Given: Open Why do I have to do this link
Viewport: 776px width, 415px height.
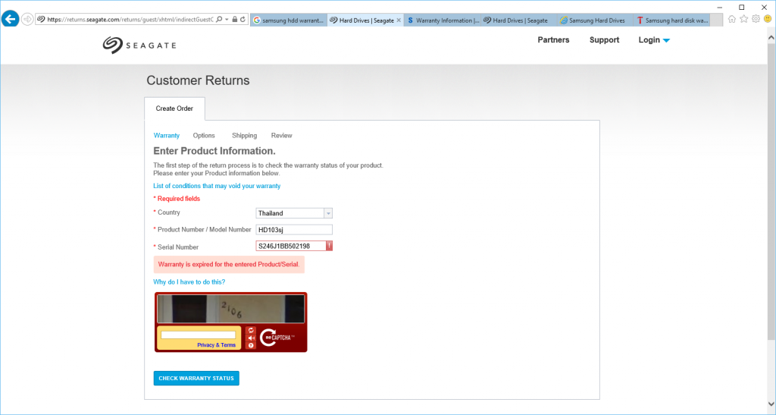Looking at the screenshot, I should (x=189, y=281).
